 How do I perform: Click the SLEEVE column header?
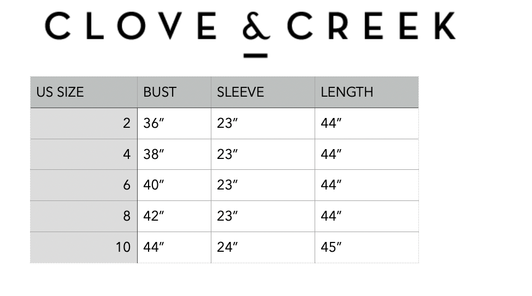click(x=240, y=92)
